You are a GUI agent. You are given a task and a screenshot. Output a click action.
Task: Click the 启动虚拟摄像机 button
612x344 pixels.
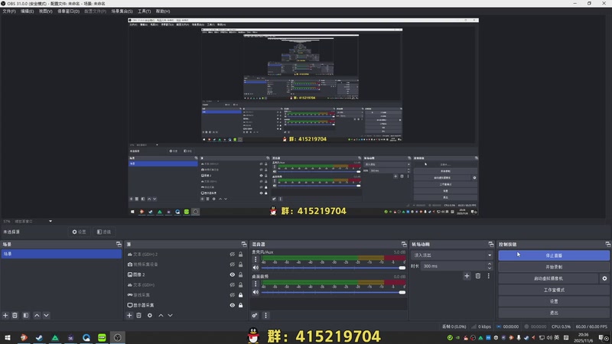coord(549,278)
